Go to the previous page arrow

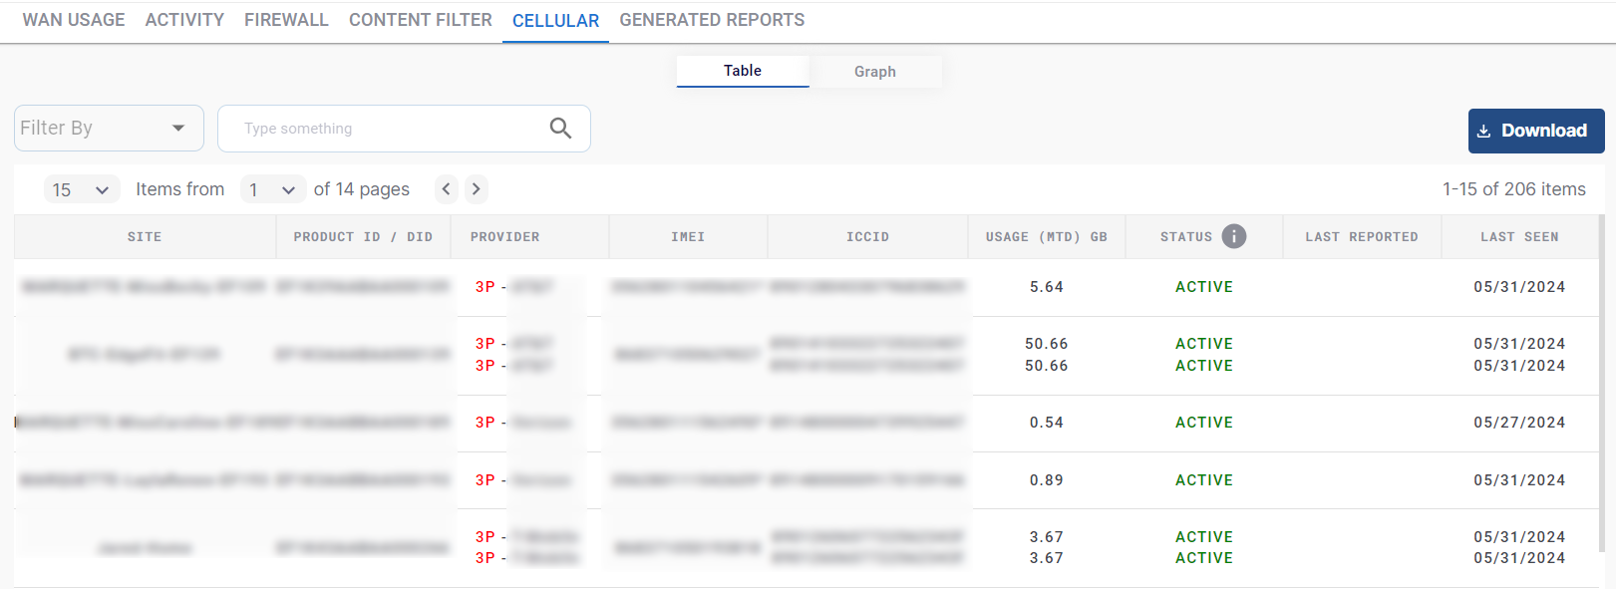pyautogui.click(x=447, y=188)
